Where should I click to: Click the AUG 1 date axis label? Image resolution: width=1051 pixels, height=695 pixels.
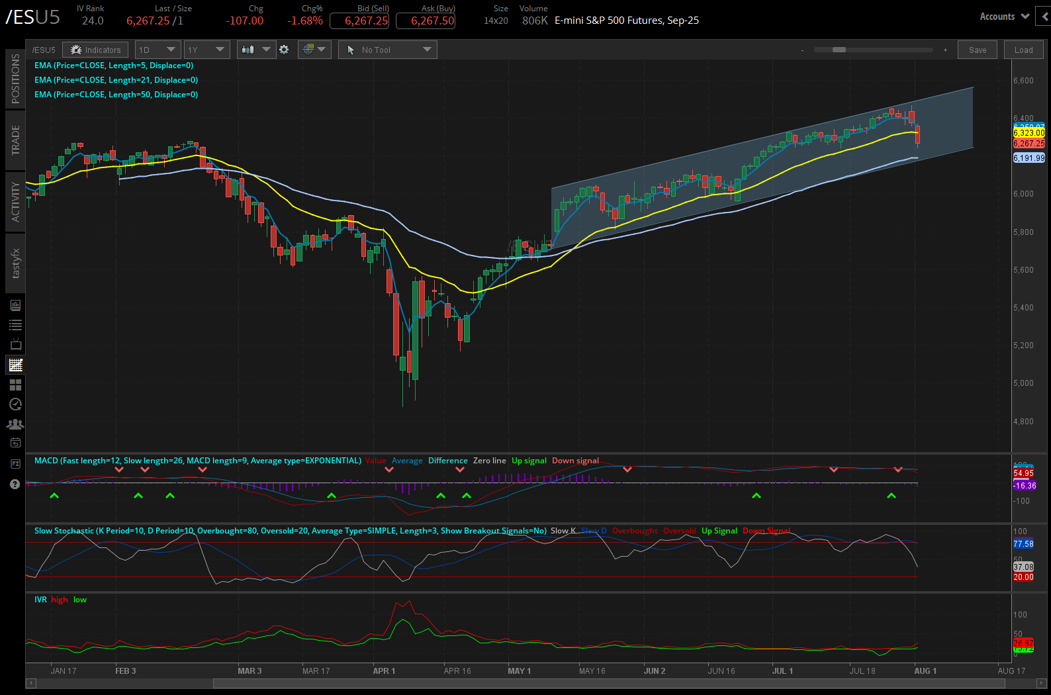pyautogui.click(x=925, y=671)
